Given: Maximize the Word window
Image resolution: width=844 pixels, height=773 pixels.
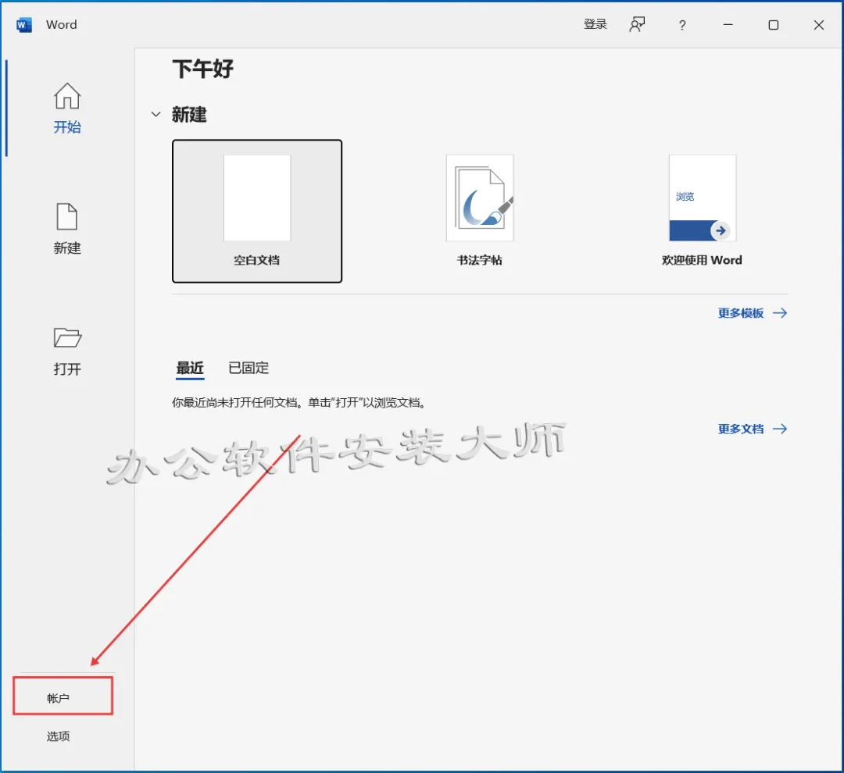Looking at the screenshot, I should click(x=774, y=25).
